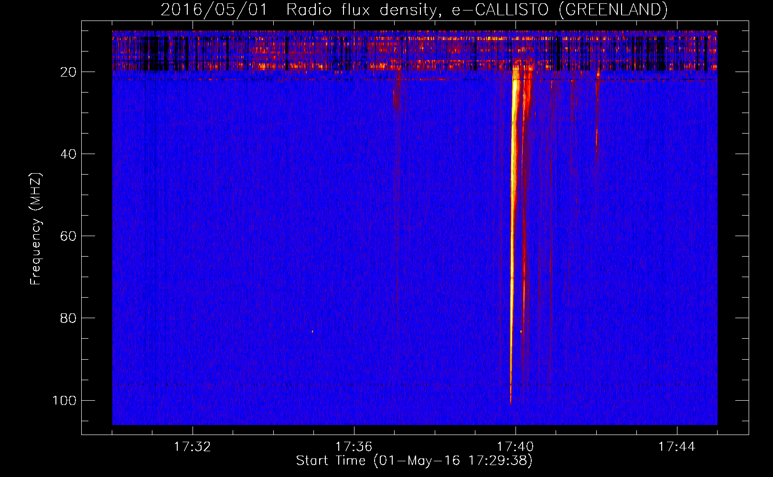Click the 100 MHz frequency tick label
The height and width of the screenshot is (477, 773).
pyautogui.click(x=64, y=400)
